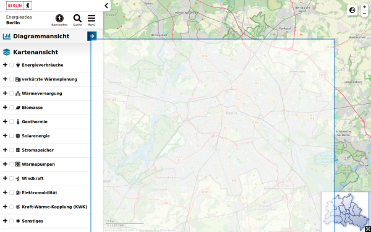Expand the Kraft-Wärme-Kopplung (KWK) category
The width and height of the screenshot is (371, 232).
5,207
